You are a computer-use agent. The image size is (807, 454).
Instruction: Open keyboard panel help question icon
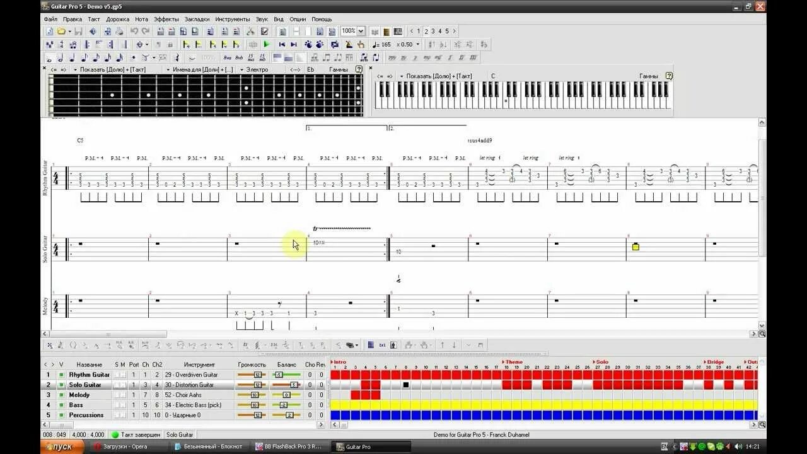click(x=669, y=76)
